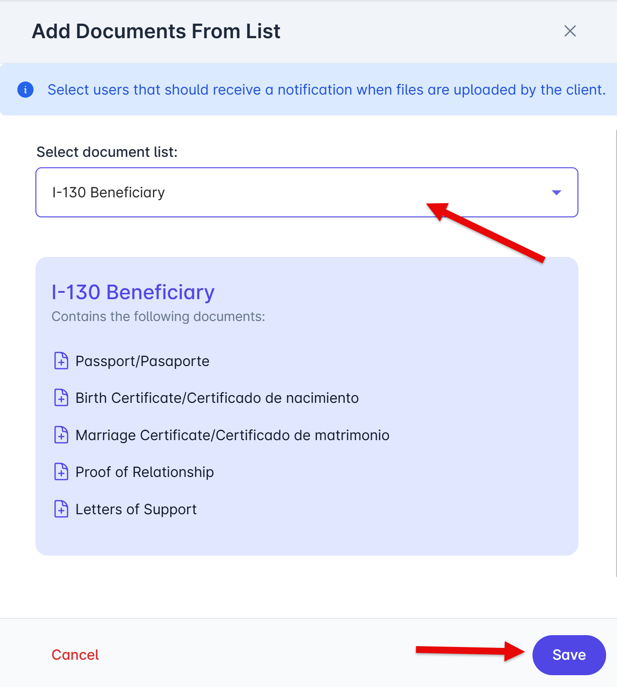
Task: Open the I-130 Beneficiary select field
Action: coord(273,192)
